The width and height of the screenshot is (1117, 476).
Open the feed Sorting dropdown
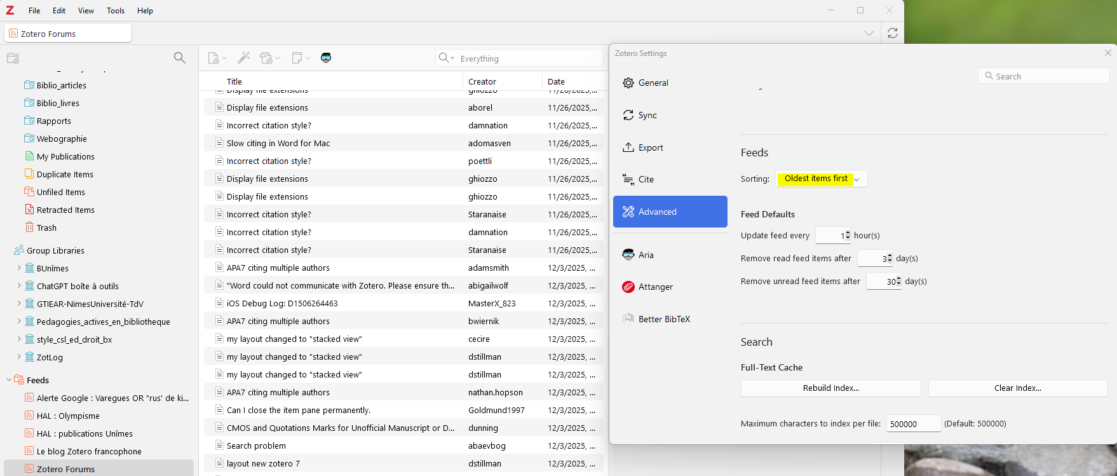click(x=822, y=179)
